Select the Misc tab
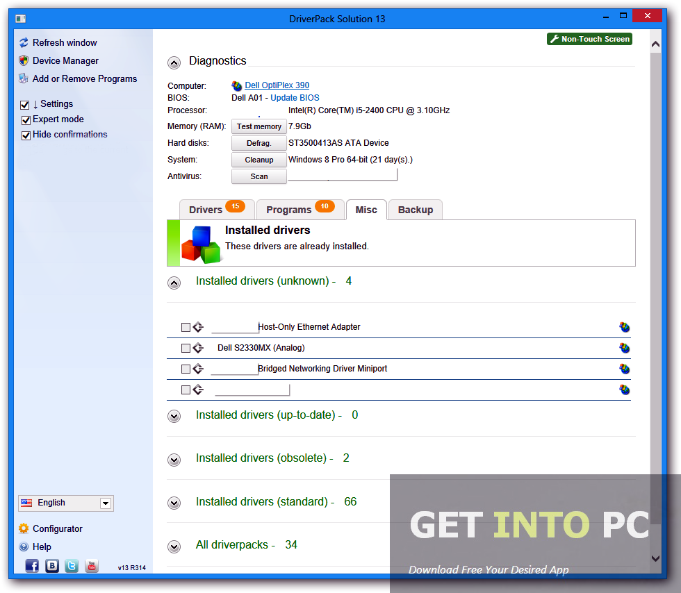The image size is (681, 593). [366, 210]
